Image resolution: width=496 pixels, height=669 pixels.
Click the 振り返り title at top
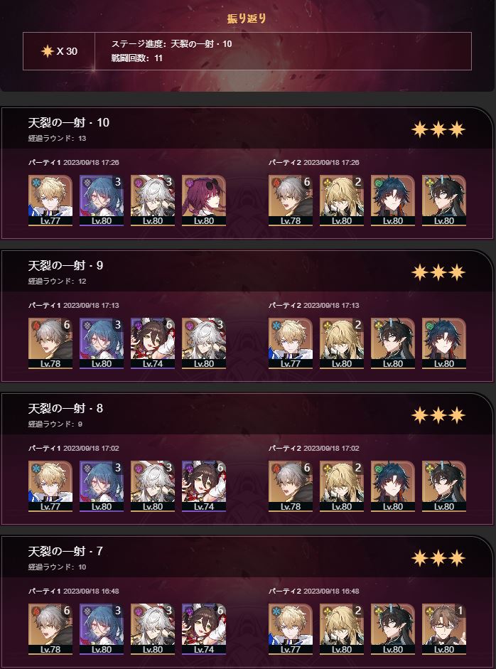click(x=247, y=18)
